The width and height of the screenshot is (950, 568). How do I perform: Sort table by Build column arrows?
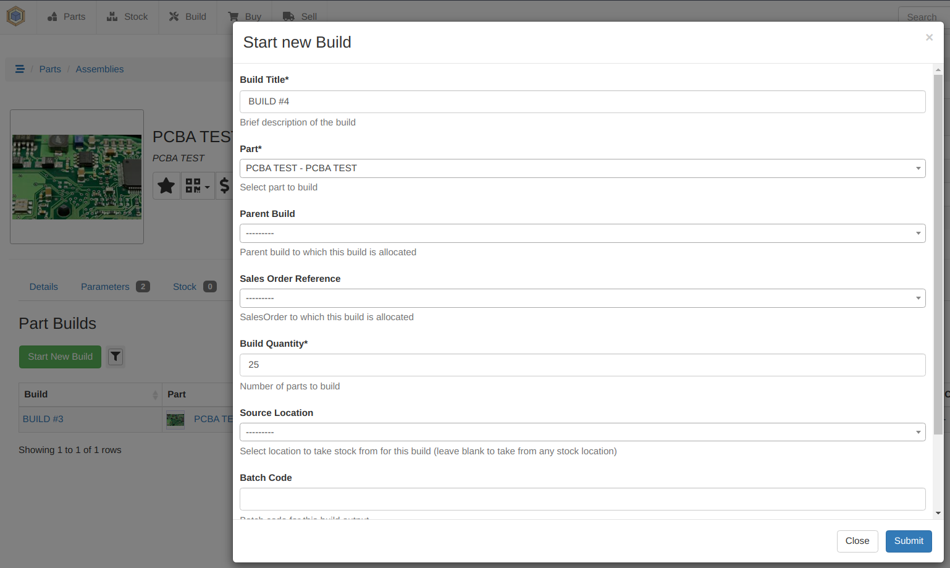tap(155, 395)
